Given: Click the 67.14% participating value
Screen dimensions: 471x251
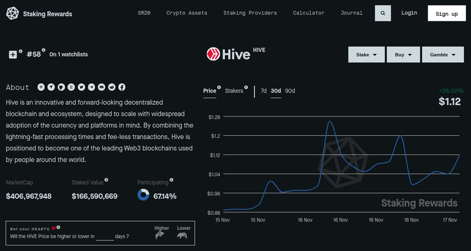Looking at the screenshot, I should (x=165, y=197).
